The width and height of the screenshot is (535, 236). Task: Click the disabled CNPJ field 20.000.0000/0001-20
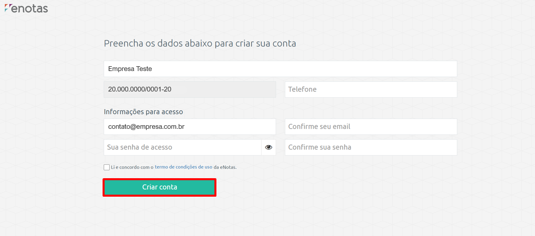pos(190,90)
